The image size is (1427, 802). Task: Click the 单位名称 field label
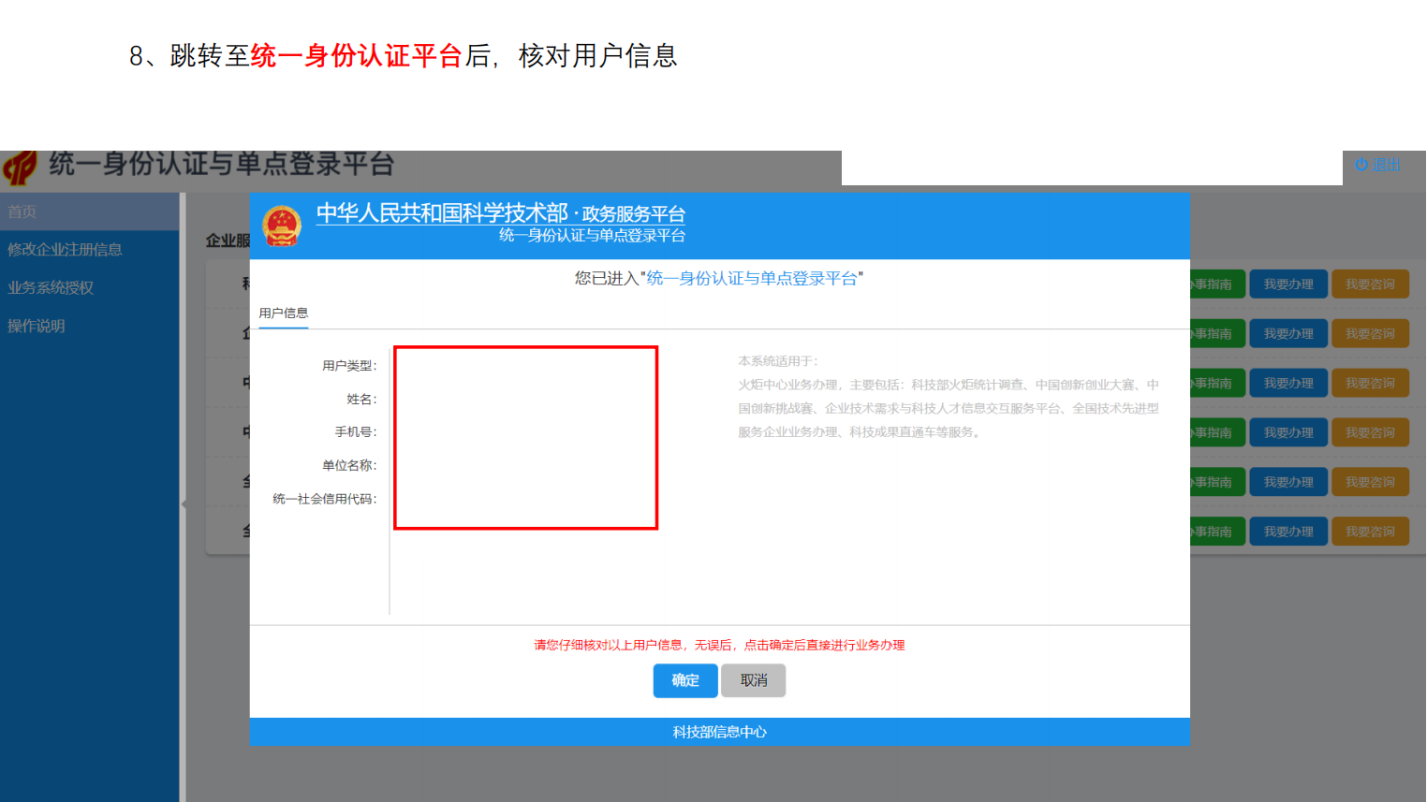[349, 466]
